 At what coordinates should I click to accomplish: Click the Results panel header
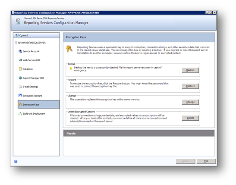click(139, 133)
